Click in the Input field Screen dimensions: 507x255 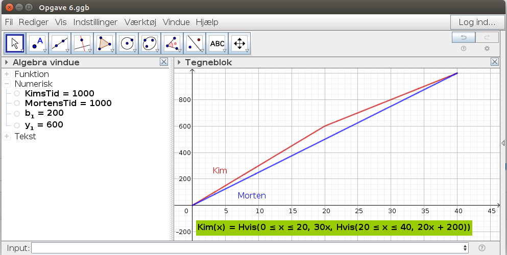click(x=247, y=248)
